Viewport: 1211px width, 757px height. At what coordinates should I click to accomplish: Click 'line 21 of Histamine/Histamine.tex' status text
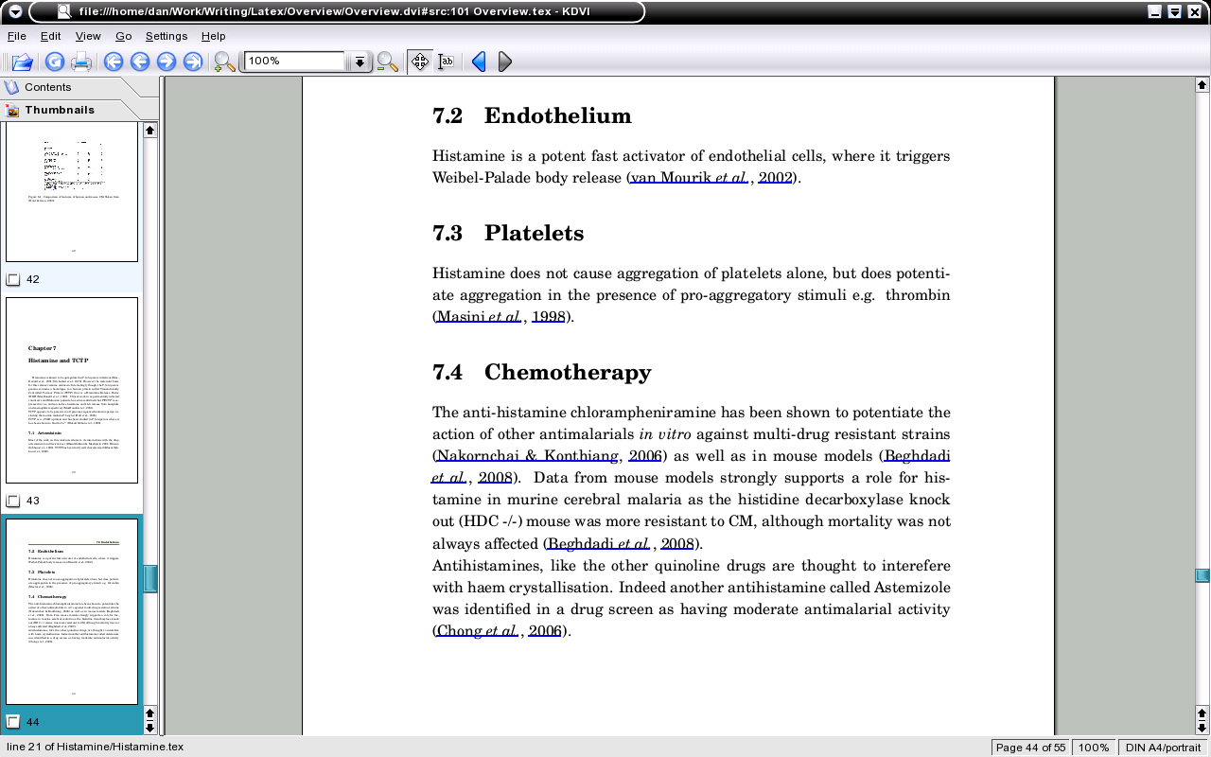point(95,747)
